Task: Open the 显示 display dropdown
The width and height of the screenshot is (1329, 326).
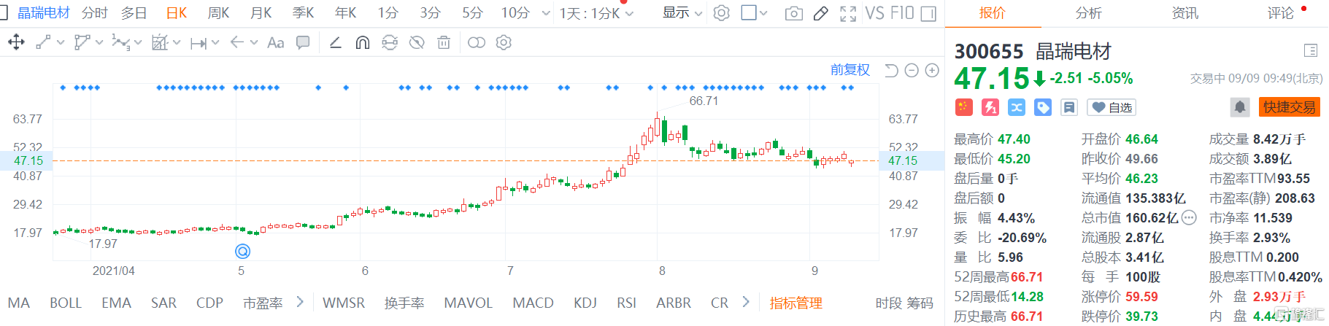Action: click(682, 13)
